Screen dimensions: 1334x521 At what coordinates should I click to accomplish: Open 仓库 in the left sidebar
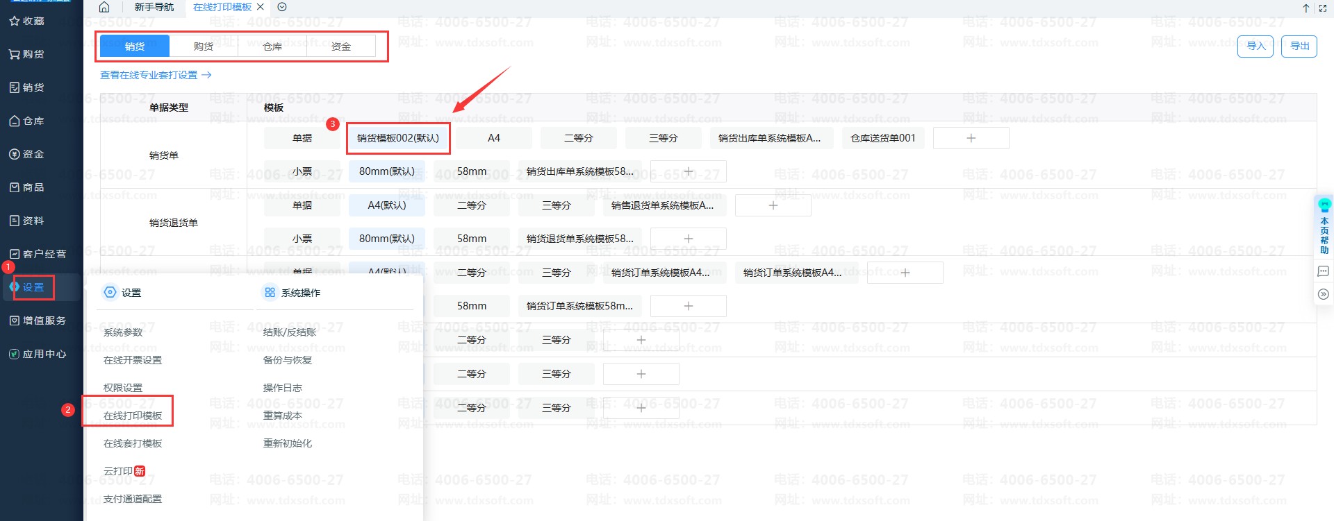coord(28,121)
